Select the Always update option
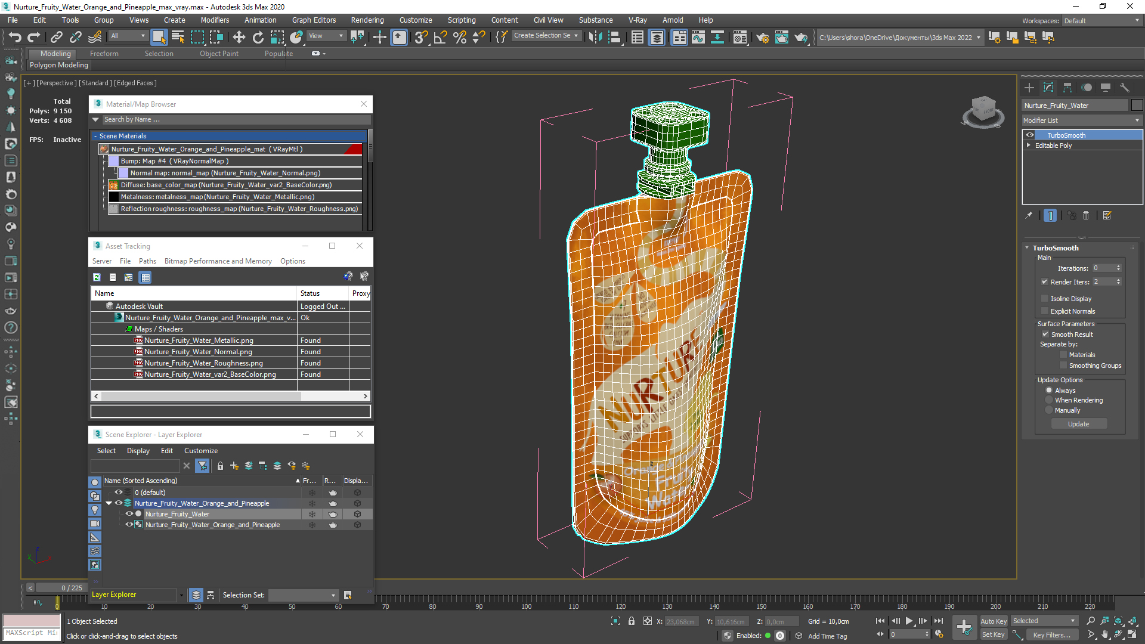 point(1049,391)
